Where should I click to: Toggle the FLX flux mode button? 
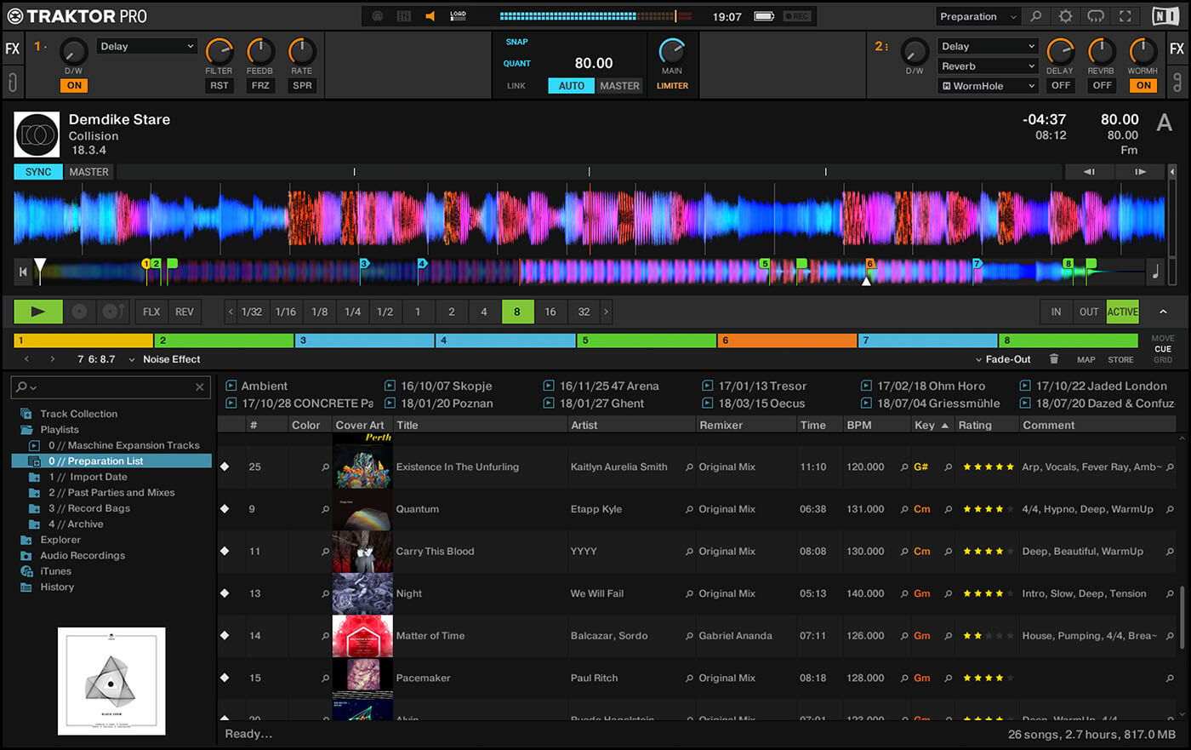151,312
